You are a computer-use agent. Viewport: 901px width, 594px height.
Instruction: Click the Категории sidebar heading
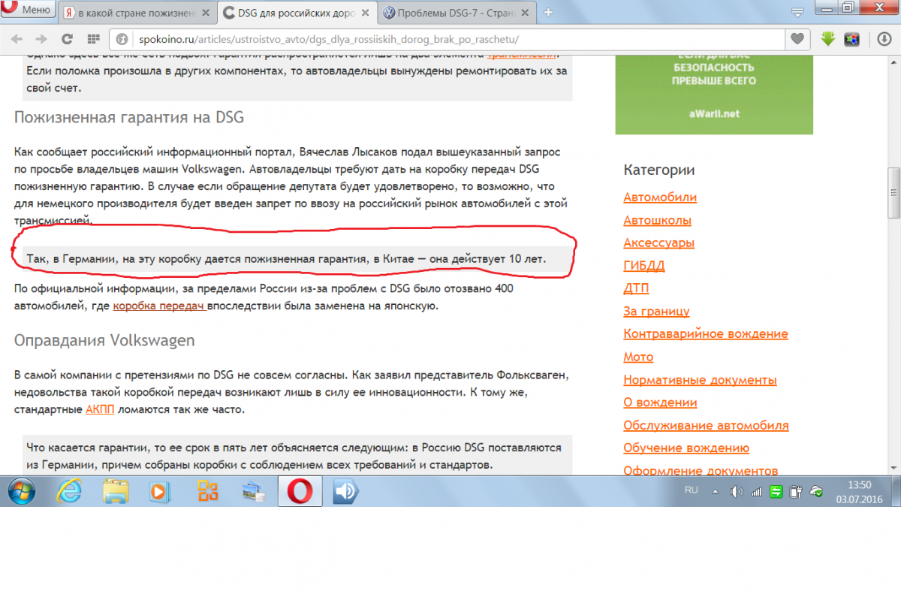pos(658,170)
